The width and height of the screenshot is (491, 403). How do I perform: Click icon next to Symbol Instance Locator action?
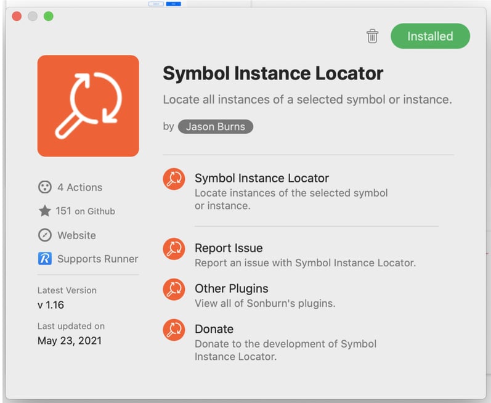coord(174,179)
